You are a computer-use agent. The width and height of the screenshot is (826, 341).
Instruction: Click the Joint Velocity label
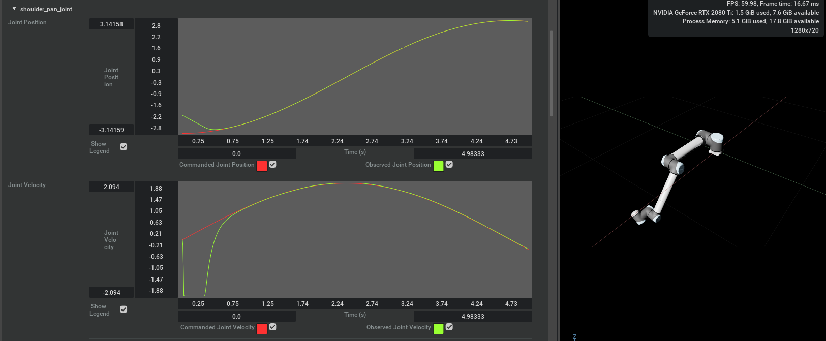(27, 185)
